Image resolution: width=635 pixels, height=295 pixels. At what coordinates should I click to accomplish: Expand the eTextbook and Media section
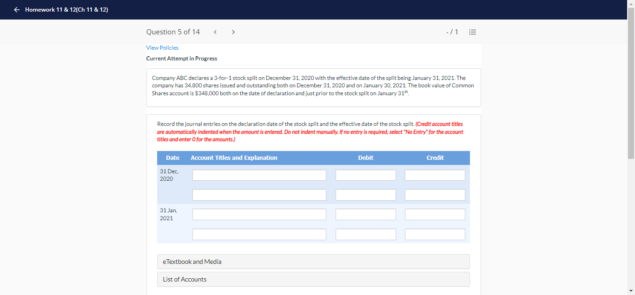313,262
